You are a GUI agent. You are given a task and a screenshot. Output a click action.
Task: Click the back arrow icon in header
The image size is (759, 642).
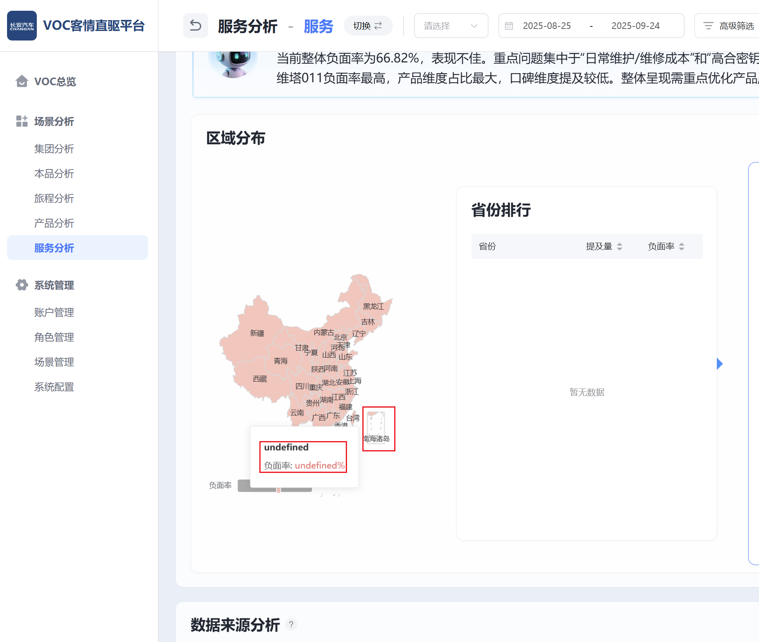click(x=195, y=26)
